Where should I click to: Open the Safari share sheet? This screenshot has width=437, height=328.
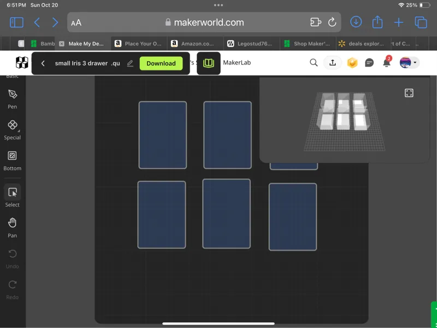(x=377, y=22)
